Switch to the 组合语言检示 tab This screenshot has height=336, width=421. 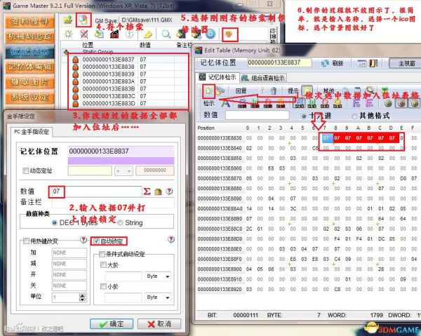(265, 78)
